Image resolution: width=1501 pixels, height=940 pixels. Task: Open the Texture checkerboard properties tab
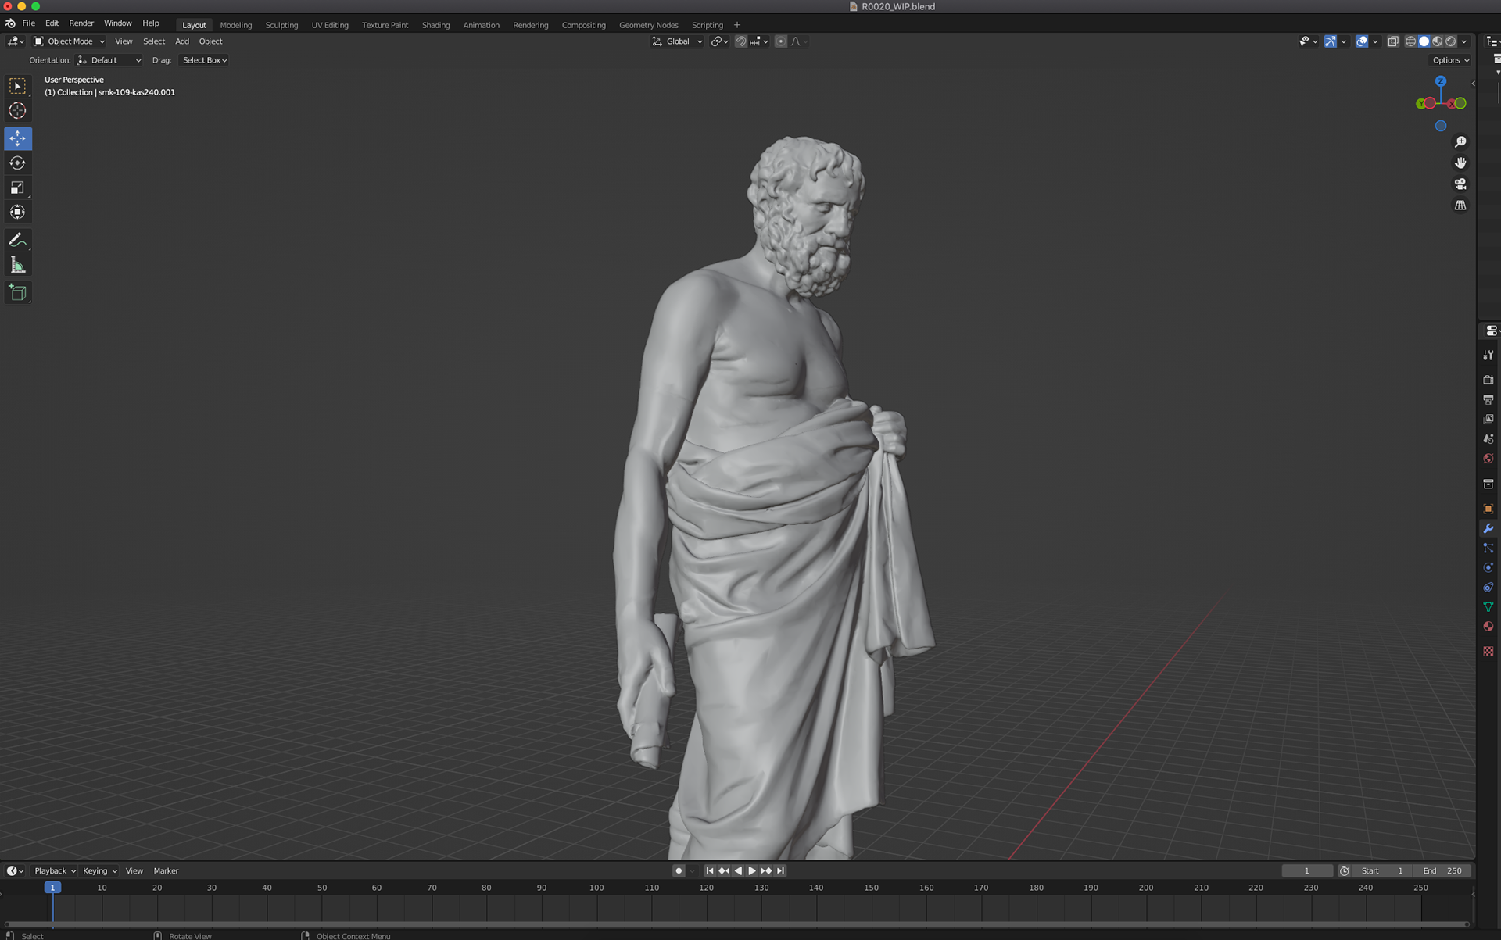[x=1488, y=651]
